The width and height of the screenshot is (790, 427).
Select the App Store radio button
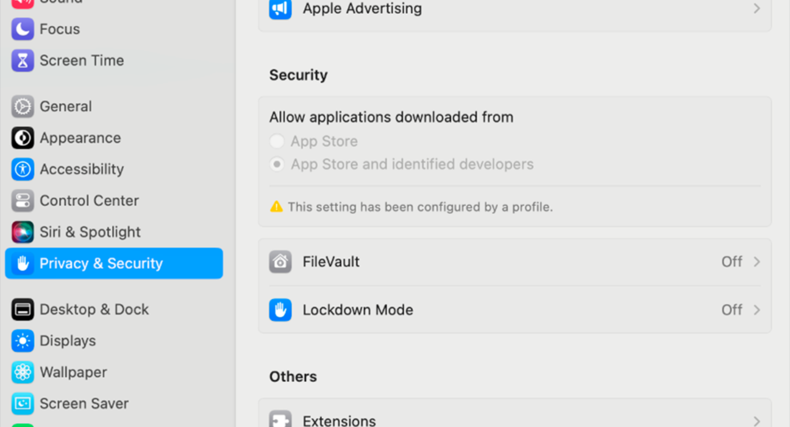tap(277, 142)
